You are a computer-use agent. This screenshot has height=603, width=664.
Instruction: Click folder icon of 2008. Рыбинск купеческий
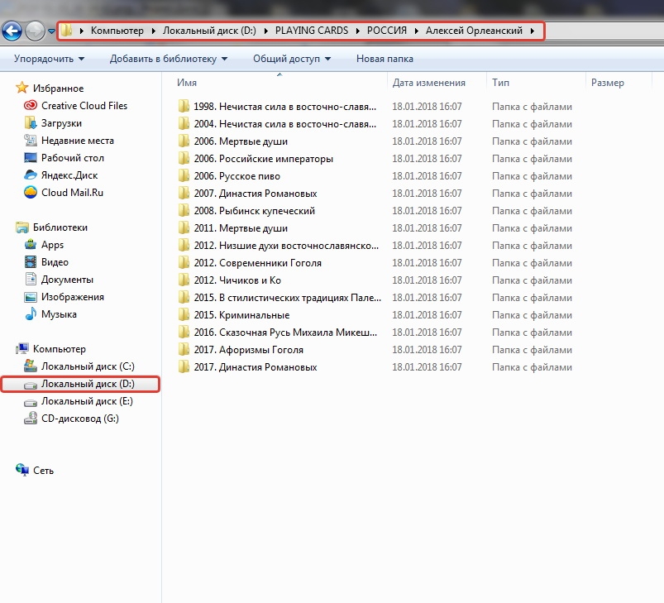184,210
